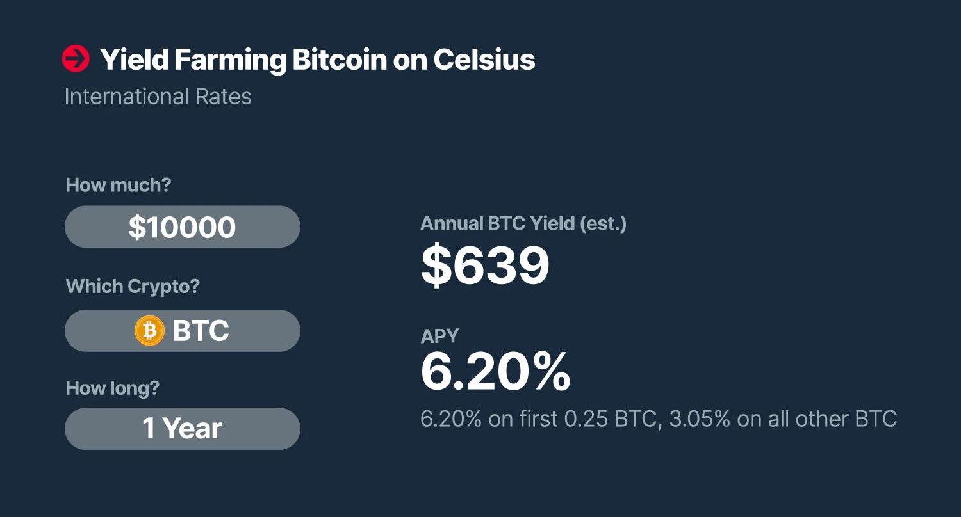Click "3.05% on all other BTC" text

click(x=782, y=419)
